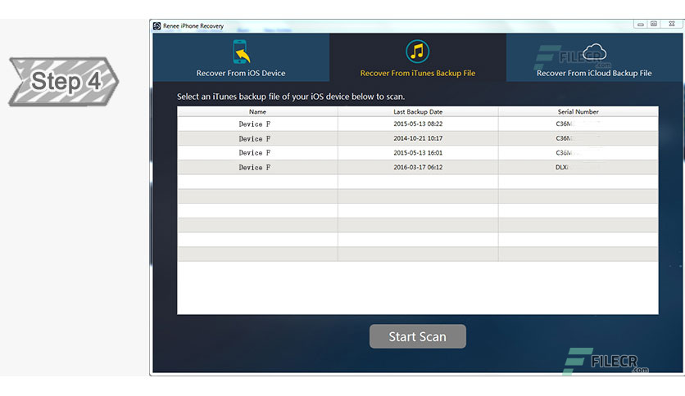Click the Step 4 arrow banner
Screen dimensions: 685x396
point(64,81)
